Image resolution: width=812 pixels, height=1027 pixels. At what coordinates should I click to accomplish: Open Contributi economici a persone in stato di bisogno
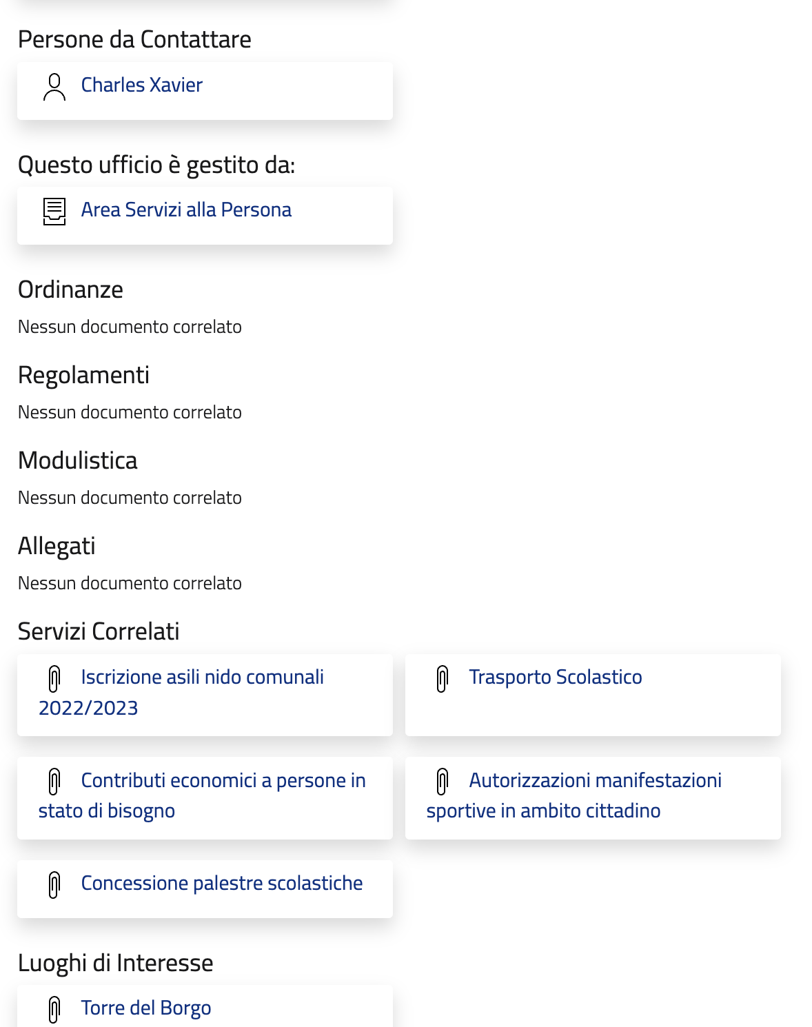point(223,781)
